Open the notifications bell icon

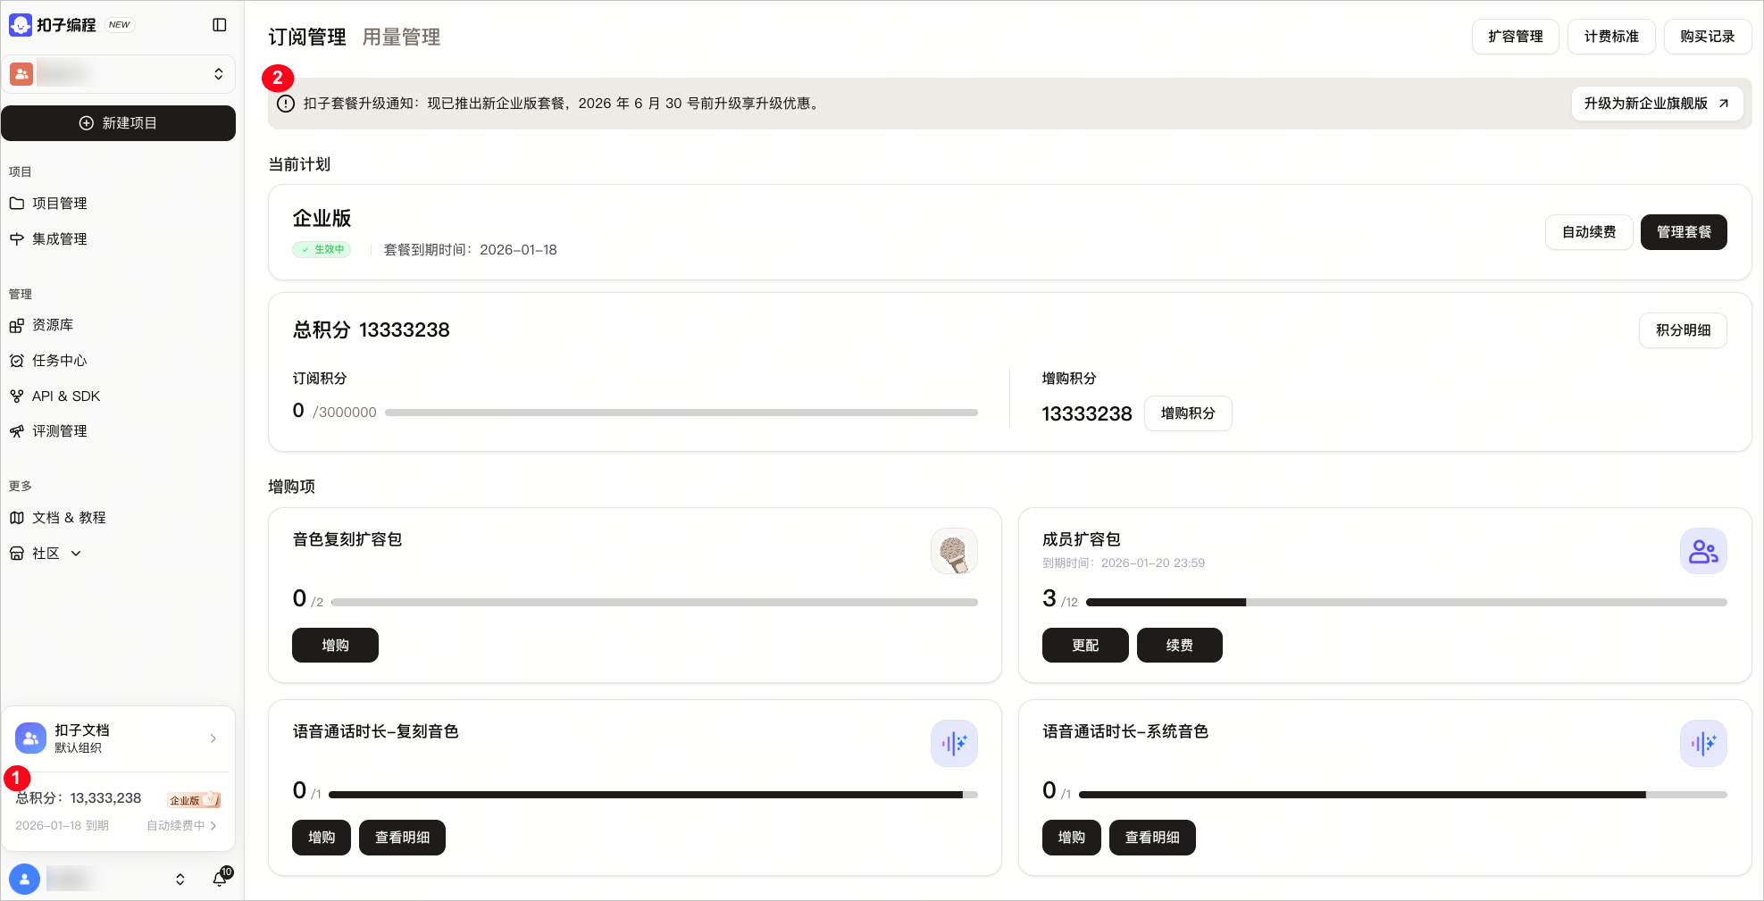click(220, 880)
